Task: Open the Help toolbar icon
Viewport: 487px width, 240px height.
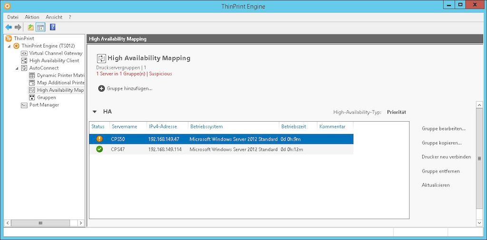Action: coord(52,27)
